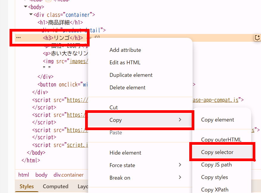Collapse the body element node
Viewport: 261px width, 193px height.
click(26, 7)
